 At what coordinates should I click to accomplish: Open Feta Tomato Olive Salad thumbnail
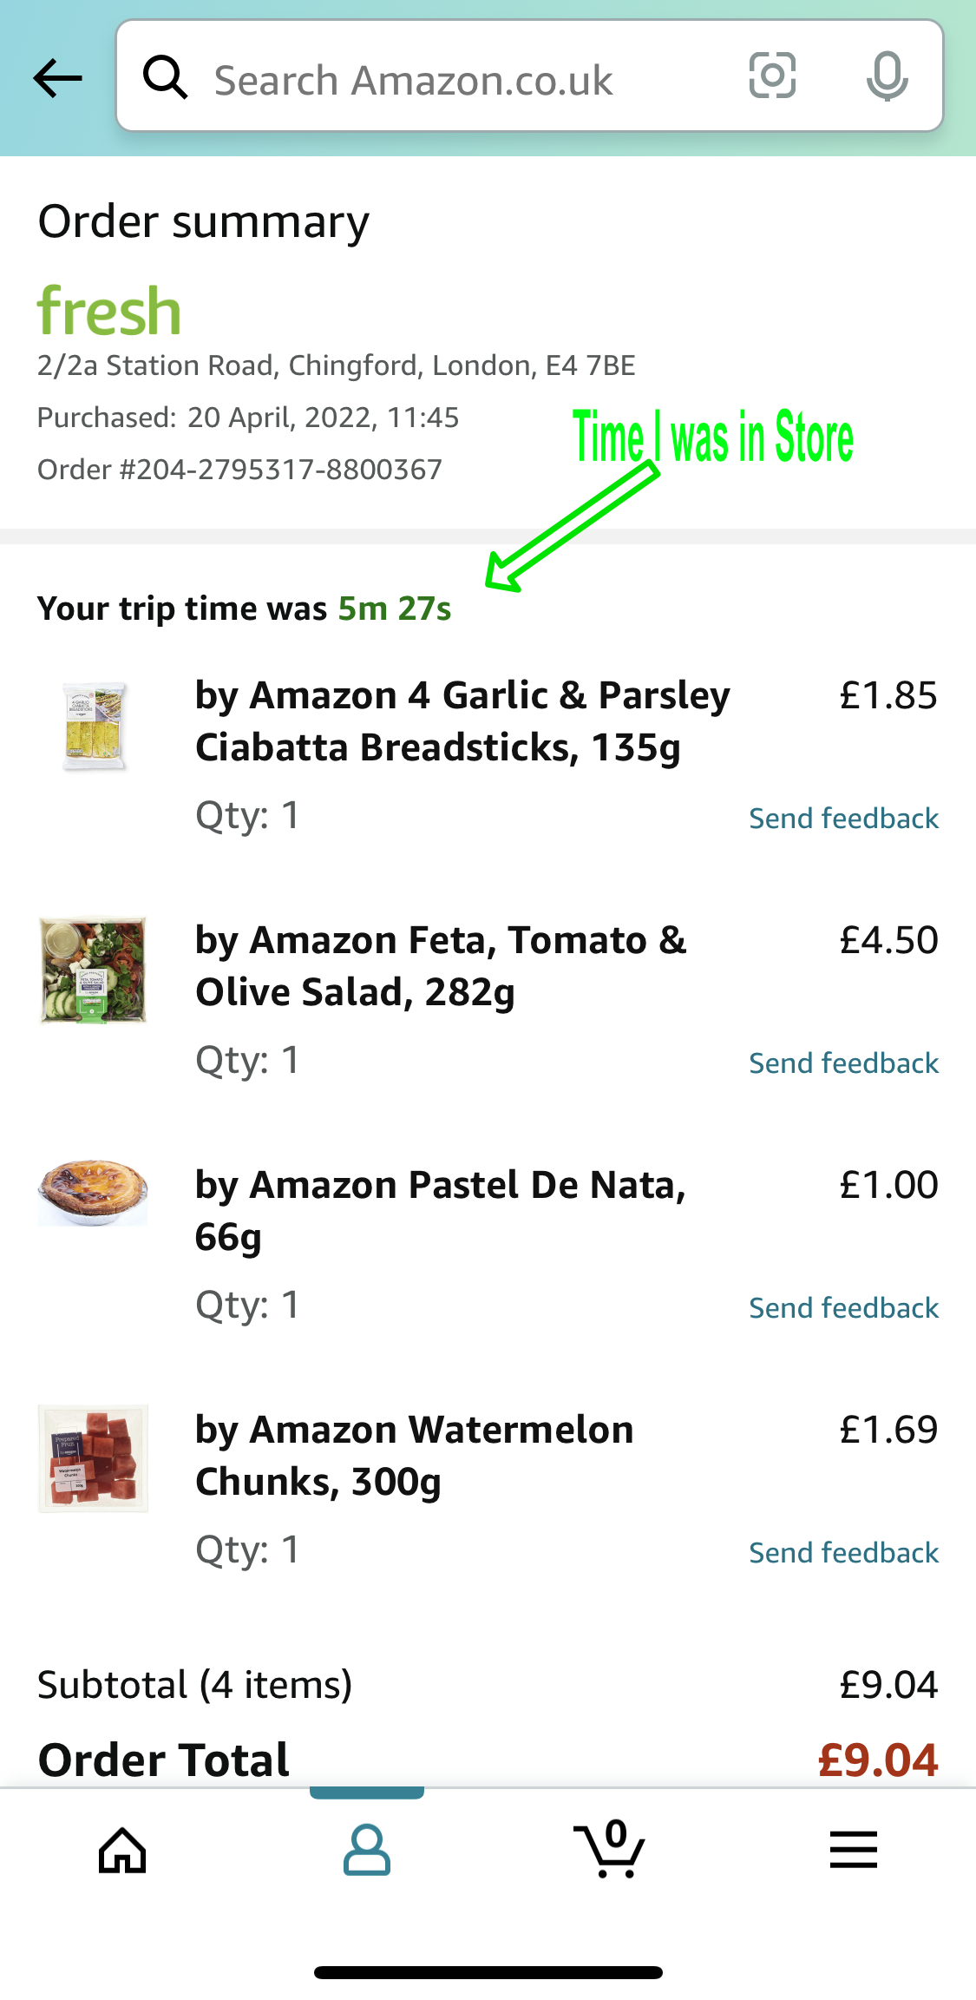click(94, 970)
